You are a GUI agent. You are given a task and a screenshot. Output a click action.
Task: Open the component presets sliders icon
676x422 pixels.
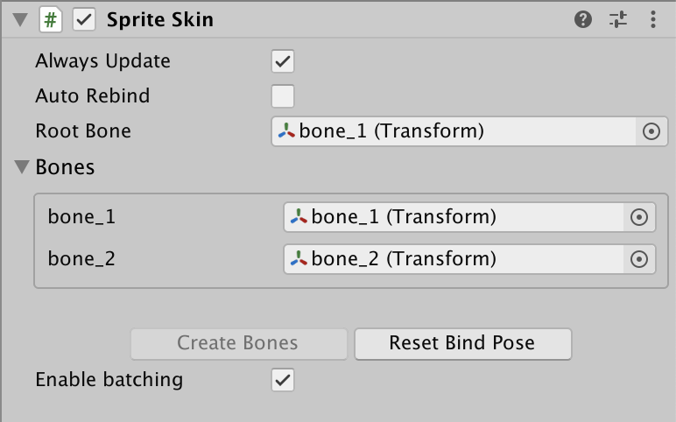point(618,20)
